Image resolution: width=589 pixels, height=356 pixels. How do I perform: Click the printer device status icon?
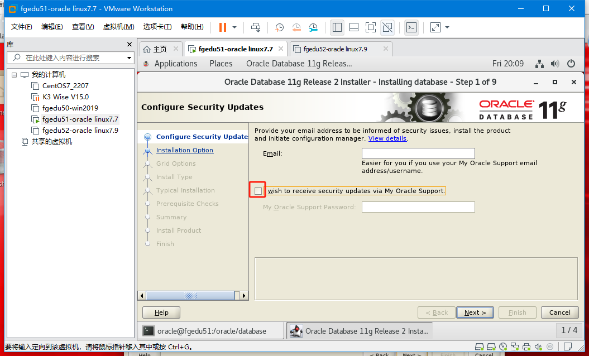(526, 347)
